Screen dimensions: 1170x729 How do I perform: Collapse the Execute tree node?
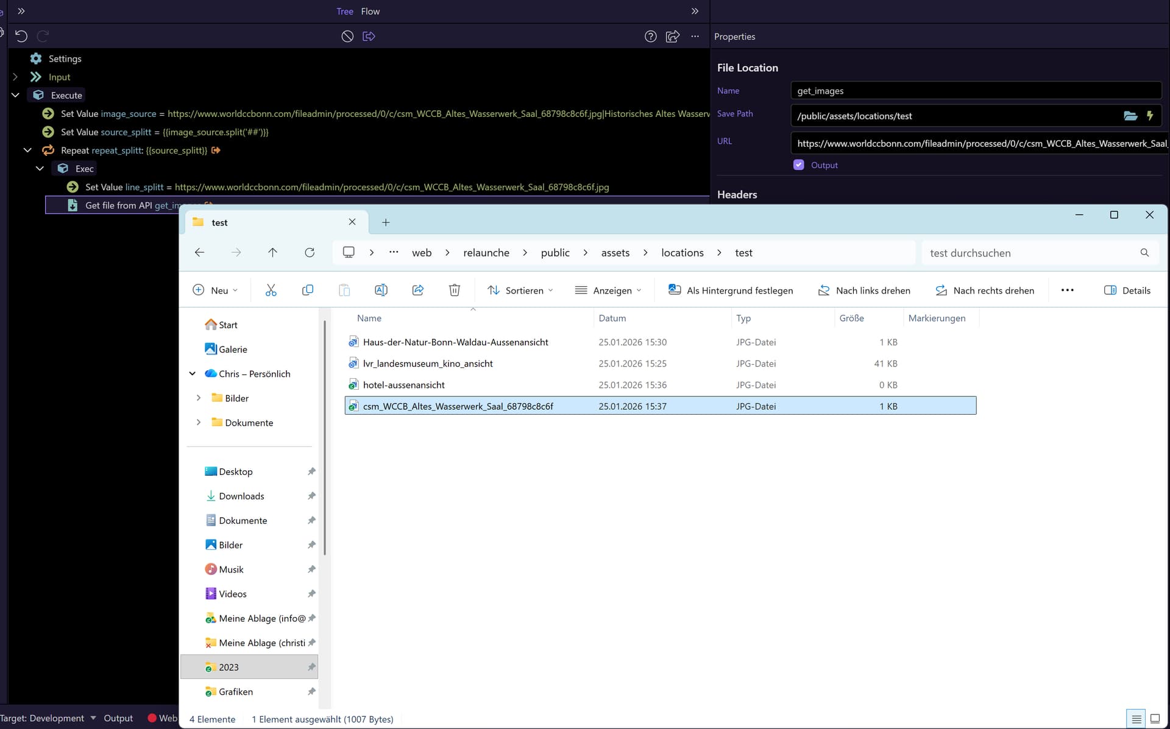16,95
